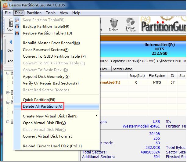
Task: Click the Restore Partition Table menu icon
Action: pyautogui.click(x=17, y=33)
